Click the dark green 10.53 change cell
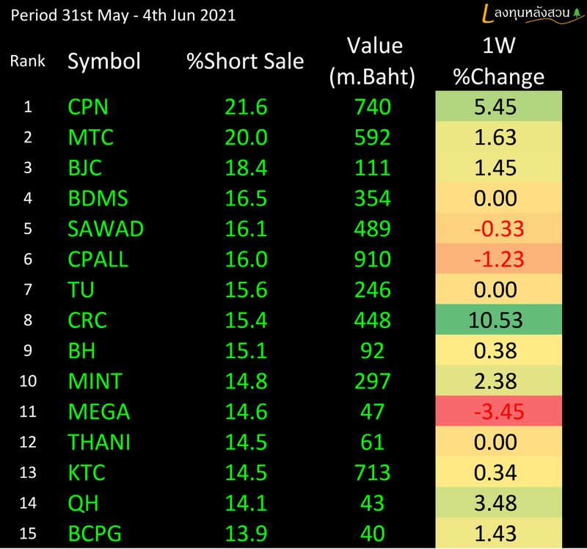The height and width of the screenshot is (549, 587). click(x=498, y=320)
